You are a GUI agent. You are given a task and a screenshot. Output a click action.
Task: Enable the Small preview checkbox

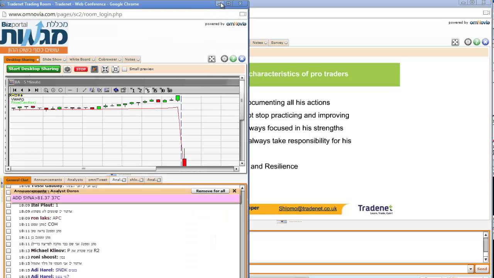tap(125, 69)
